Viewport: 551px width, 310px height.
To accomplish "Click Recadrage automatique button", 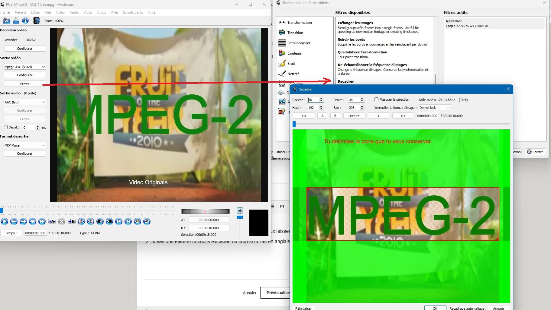I will tap(467, 308).
